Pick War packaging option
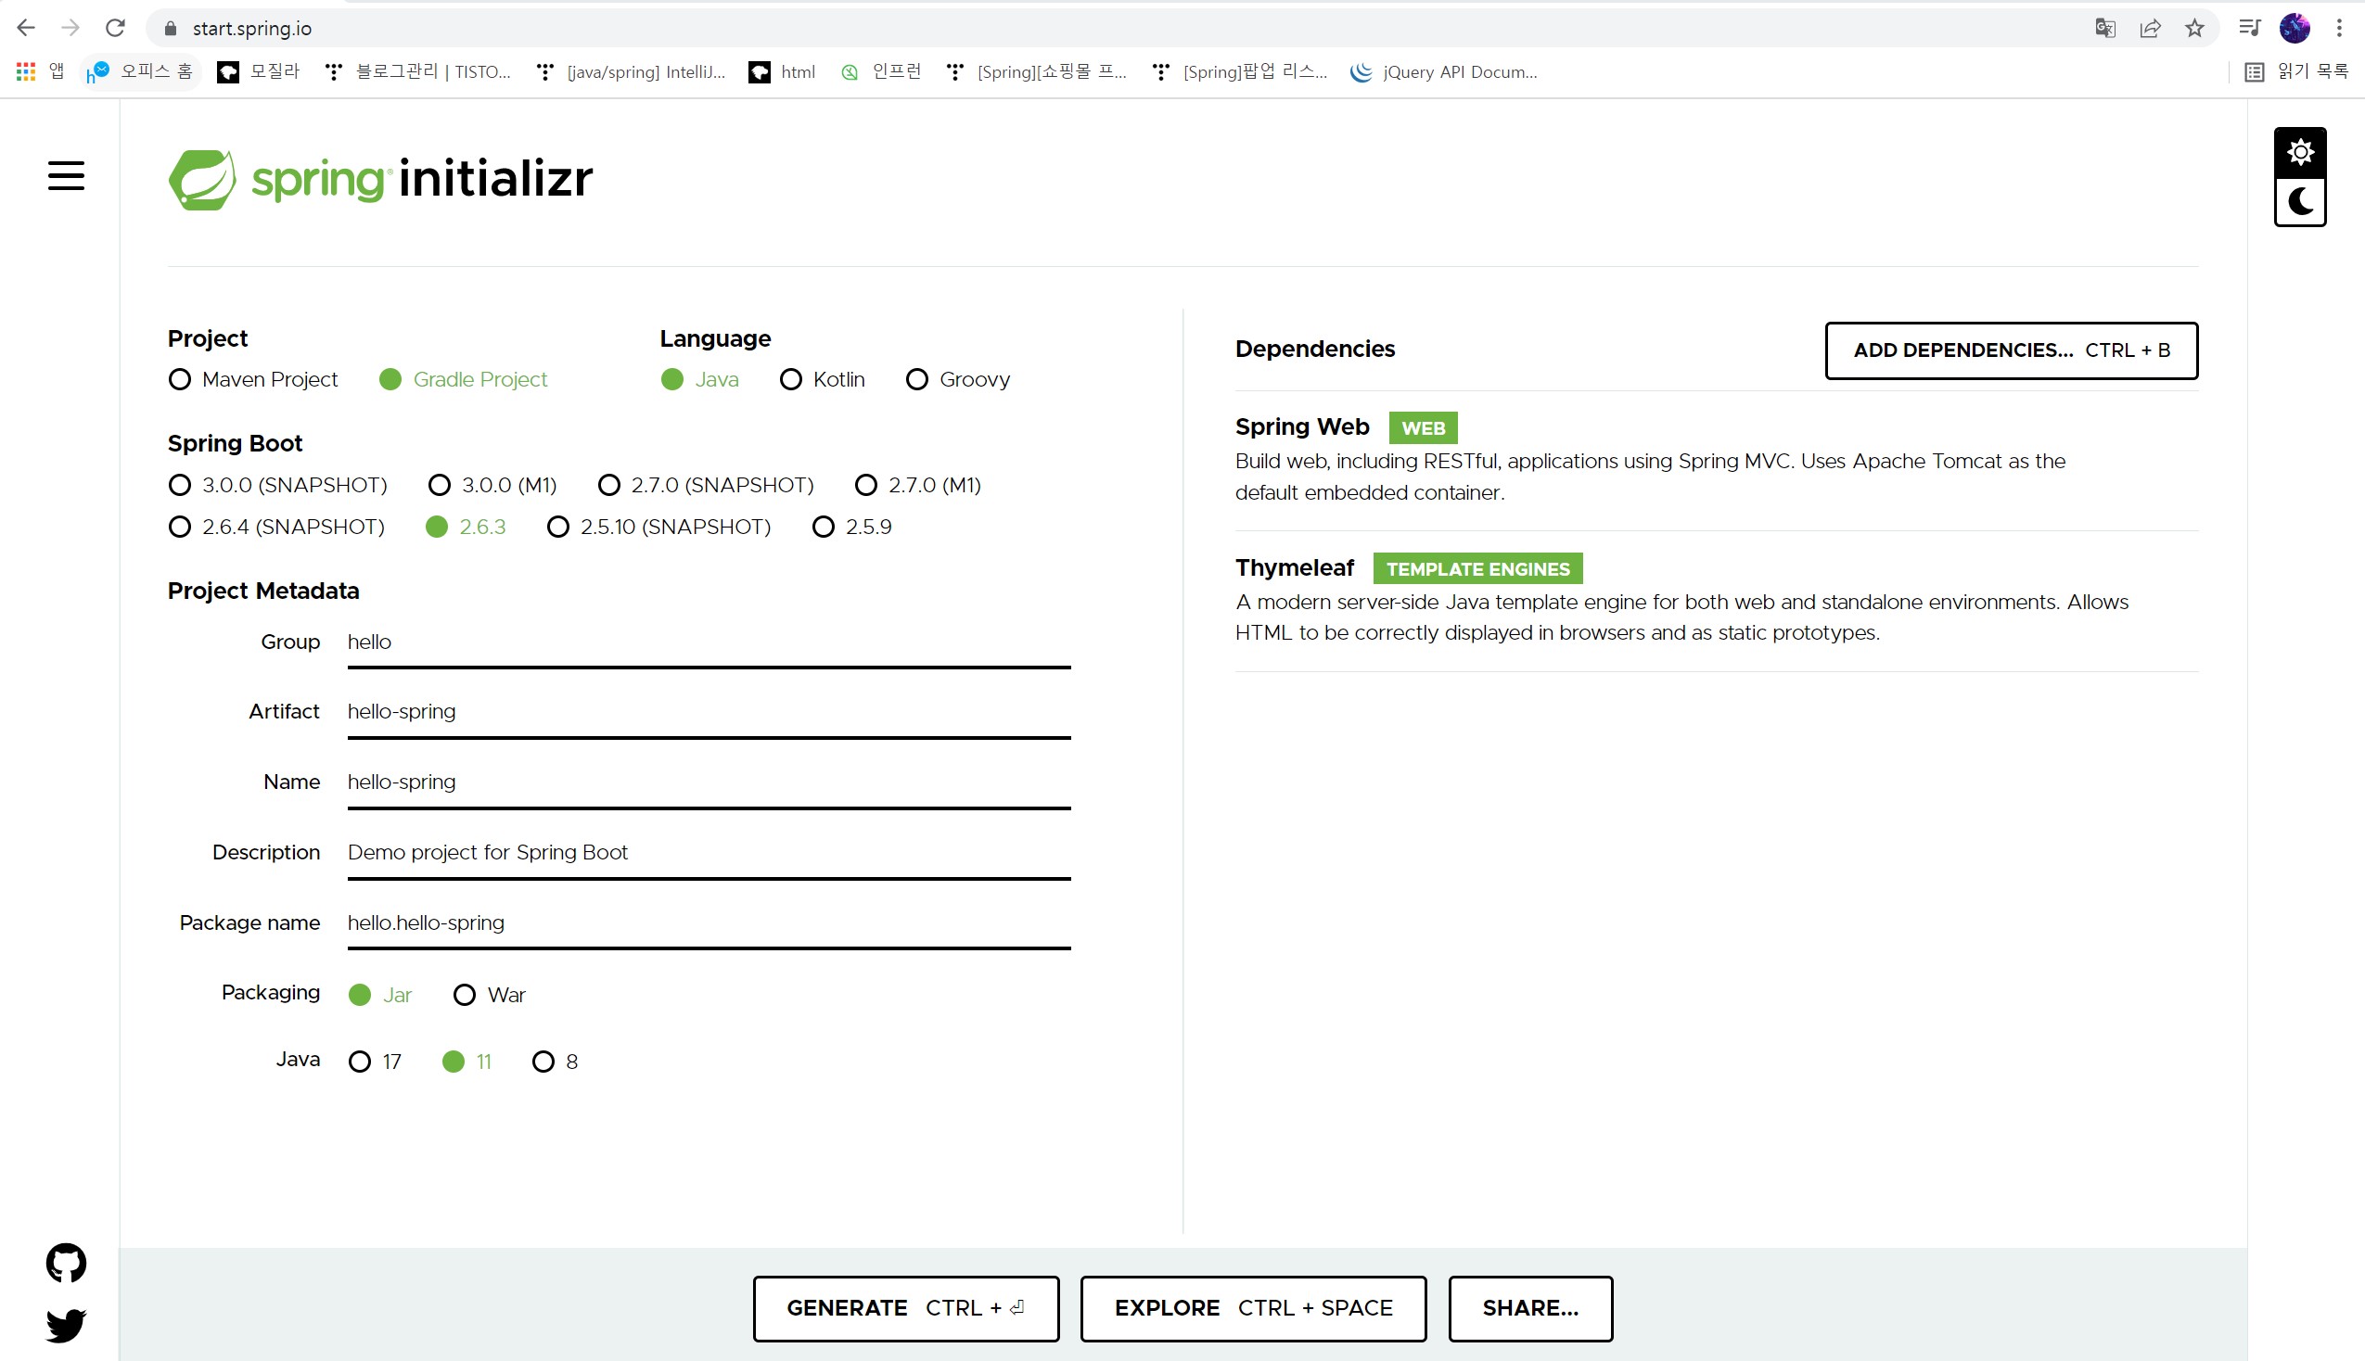This screenshot has height=1361, width=2365. coord(465,995)
